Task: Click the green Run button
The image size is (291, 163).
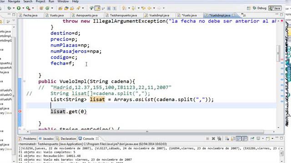Action: coord(19,8)
